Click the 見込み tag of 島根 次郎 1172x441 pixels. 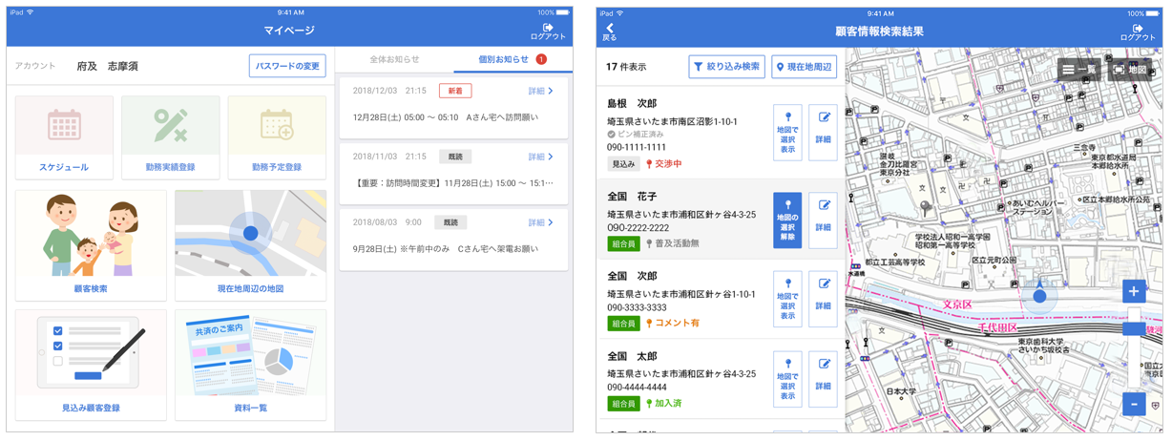click(x=623, y=164)
